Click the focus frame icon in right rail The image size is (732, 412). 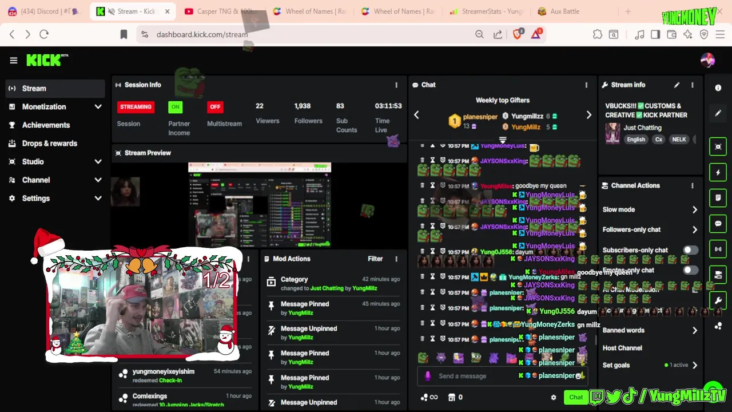[x=718, y=146]
